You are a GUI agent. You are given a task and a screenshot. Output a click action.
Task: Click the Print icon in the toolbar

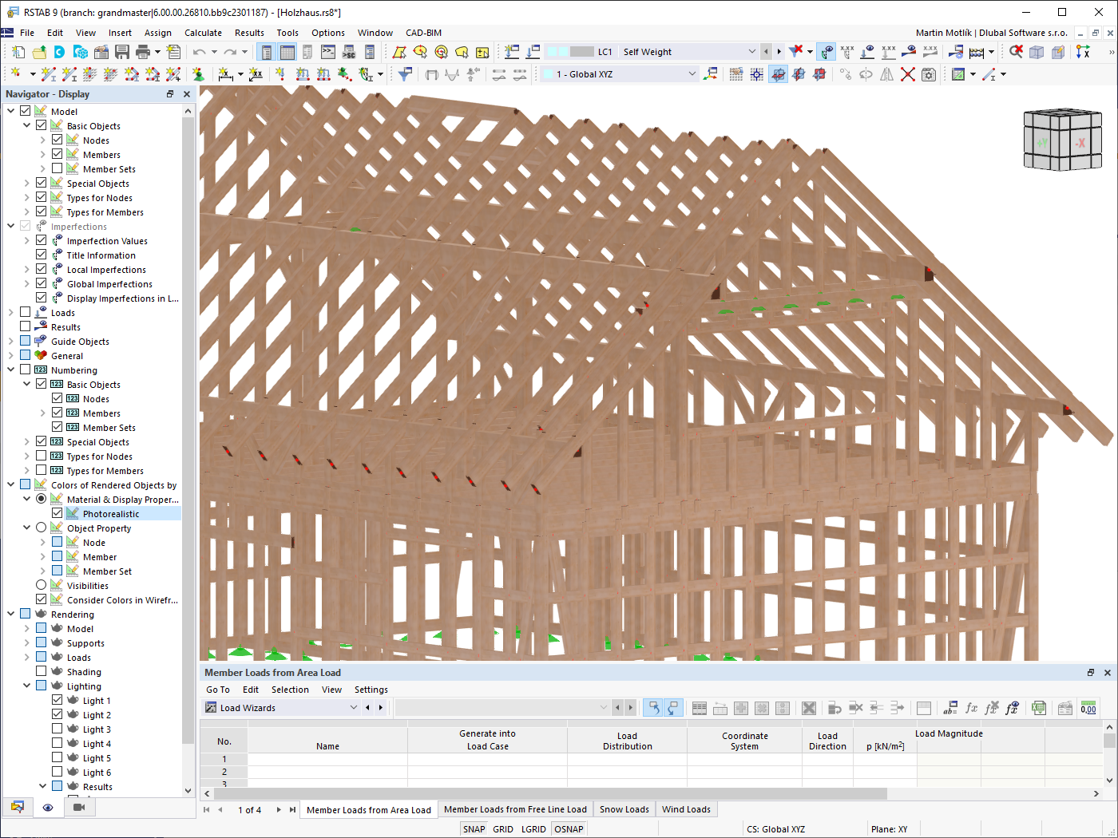(x=143, y=52)
